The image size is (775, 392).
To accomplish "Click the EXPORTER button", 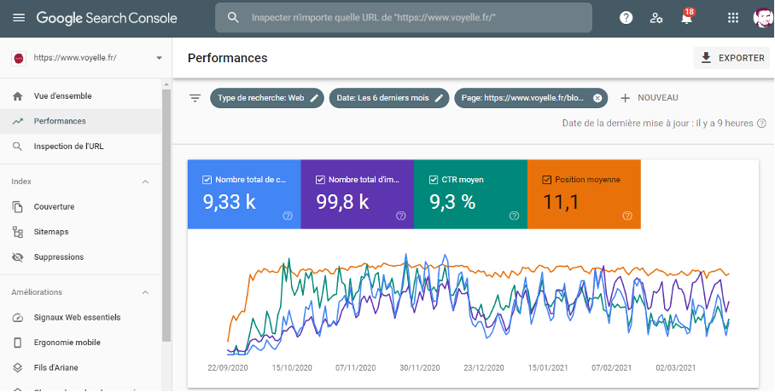I will coord(731,58).
